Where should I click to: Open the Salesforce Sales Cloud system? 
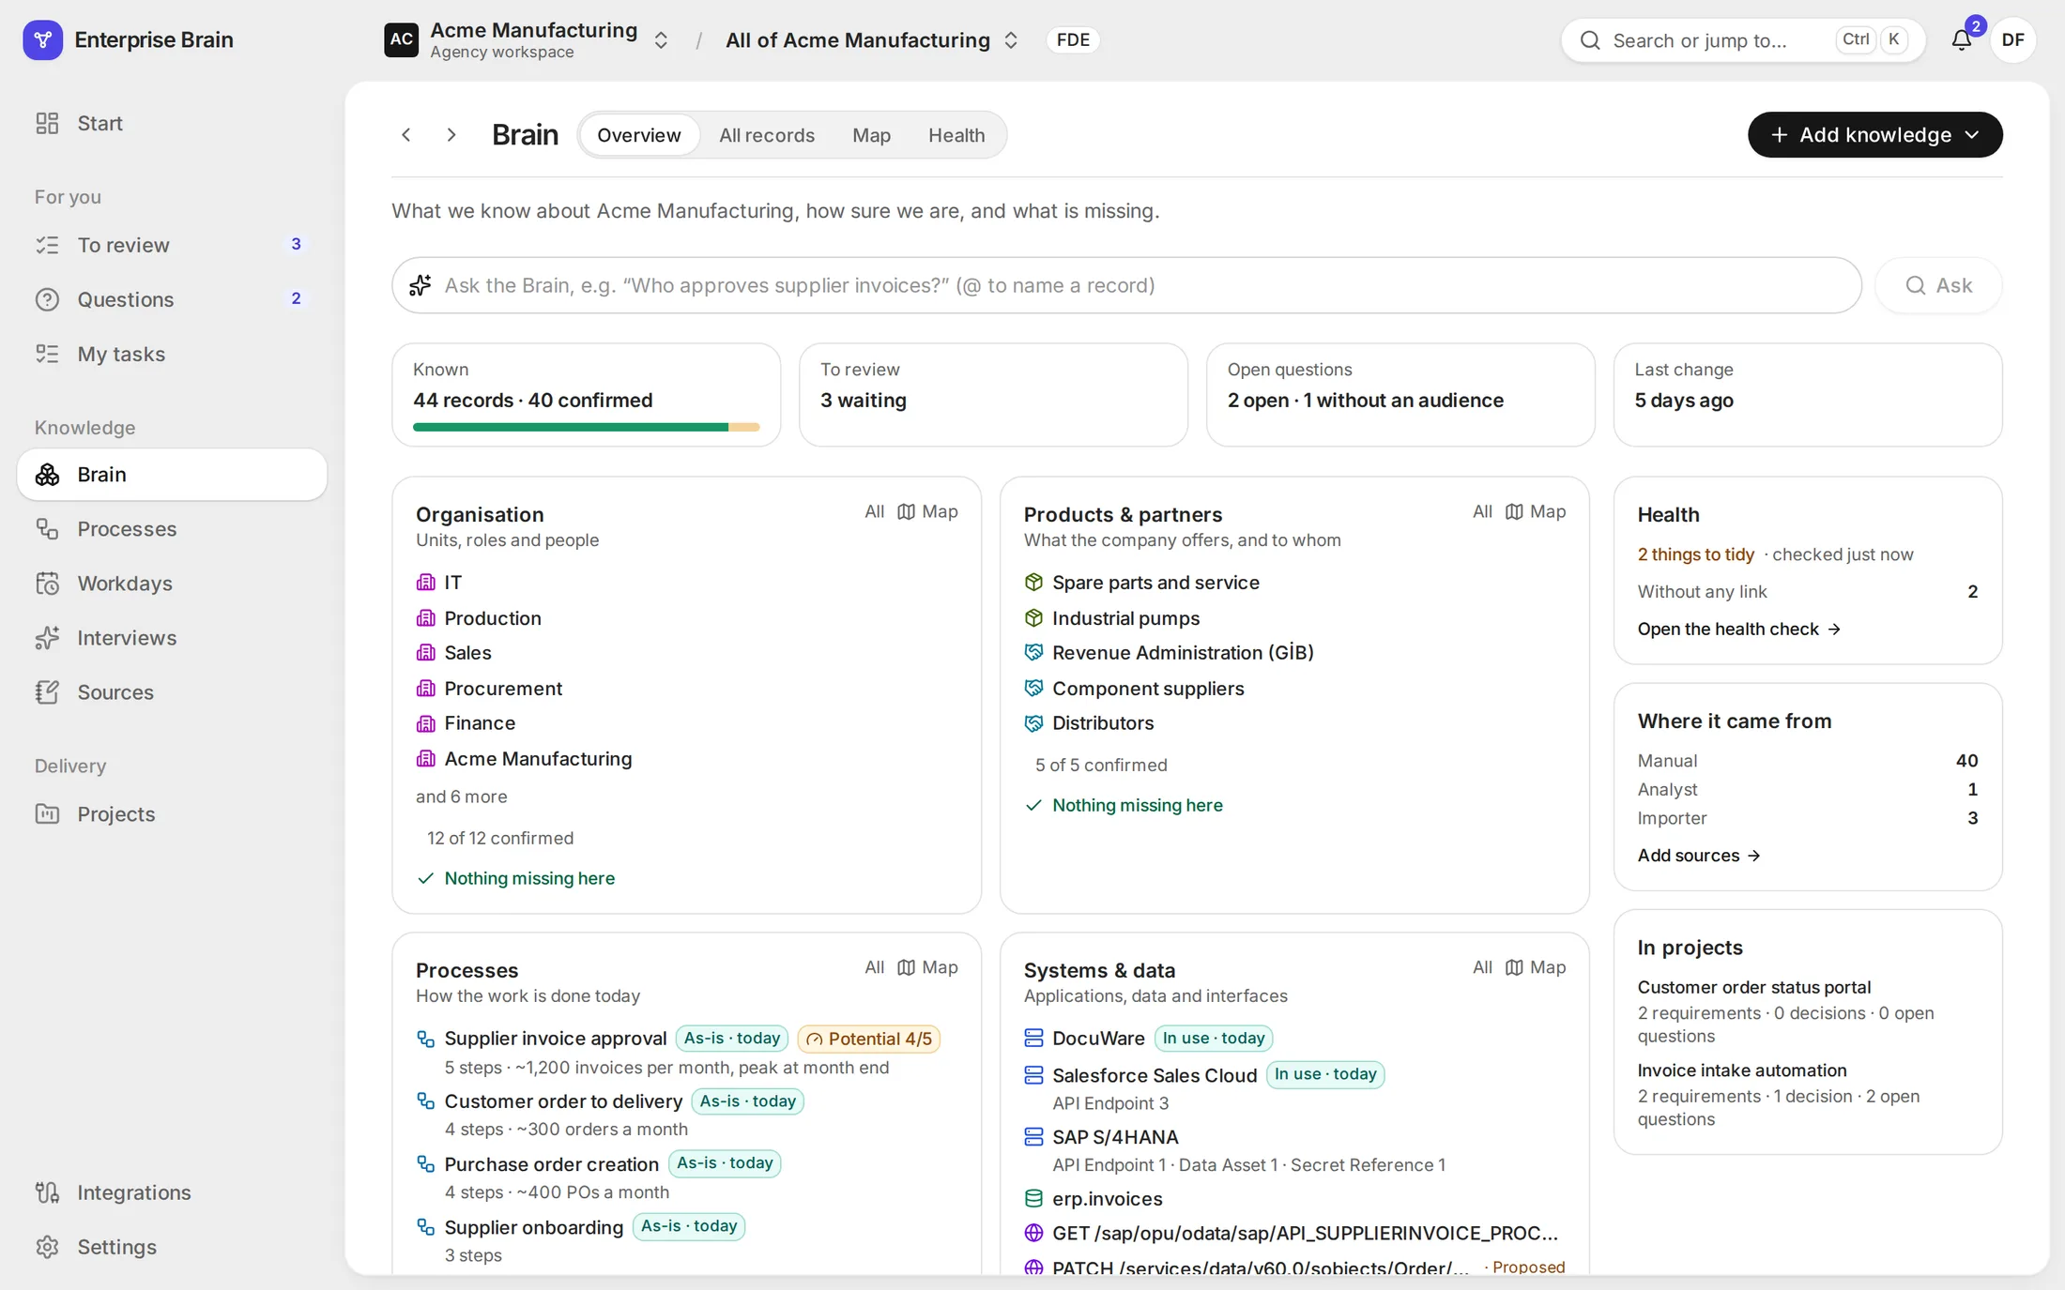click(x=1154, y=1075)
